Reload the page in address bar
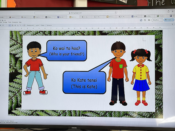 click(x=116, y=12)
